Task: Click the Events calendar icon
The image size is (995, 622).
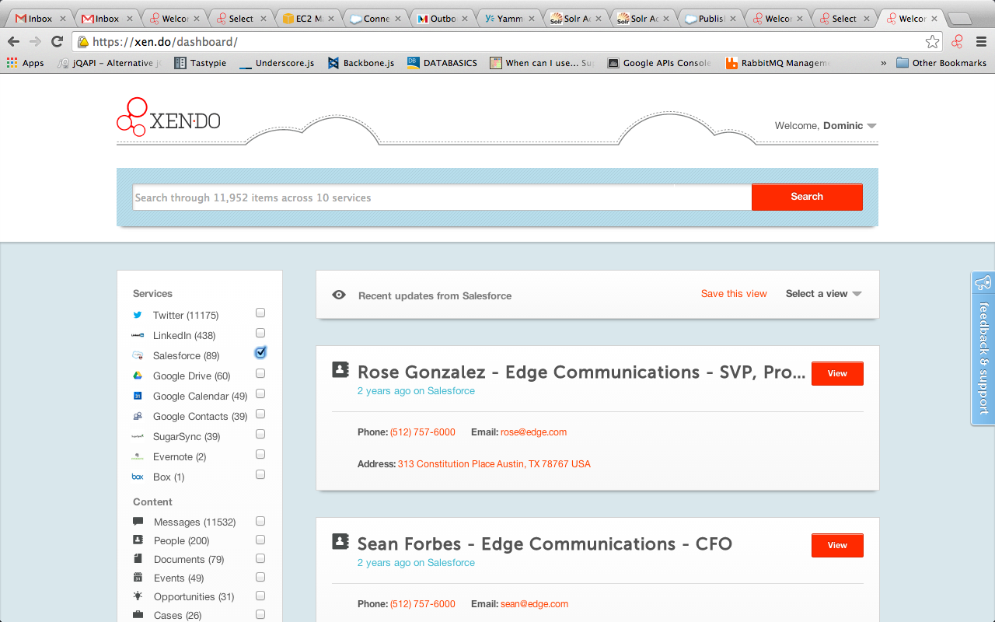Action: pyautogui.click(x=138, y=578)
